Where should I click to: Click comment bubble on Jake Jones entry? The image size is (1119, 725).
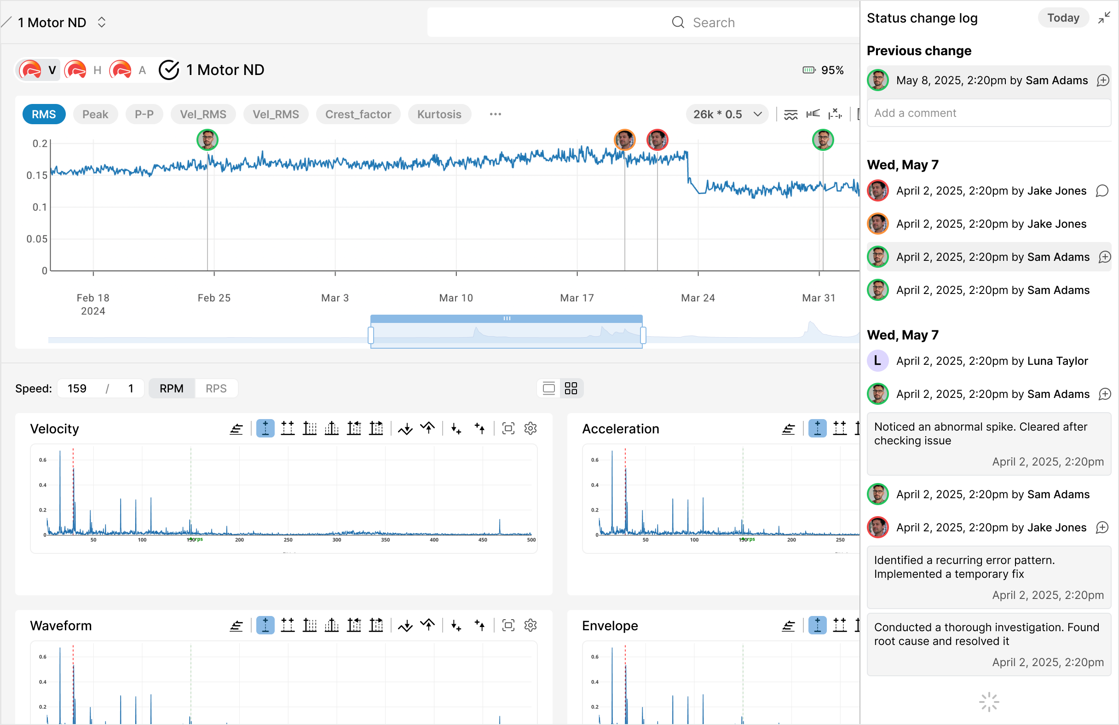click(x=1102, y=191)
